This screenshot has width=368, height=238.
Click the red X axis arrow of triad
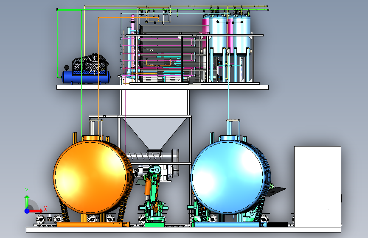pos(37,211)
